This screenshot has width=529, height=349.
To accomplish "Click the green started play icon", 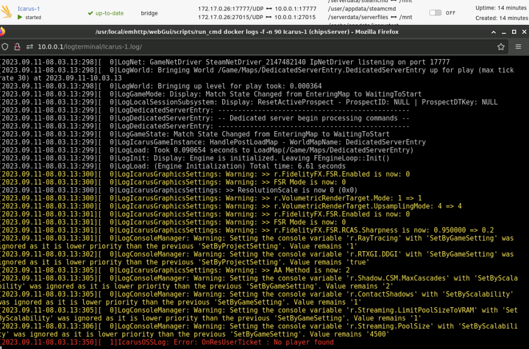I will 20,17.
